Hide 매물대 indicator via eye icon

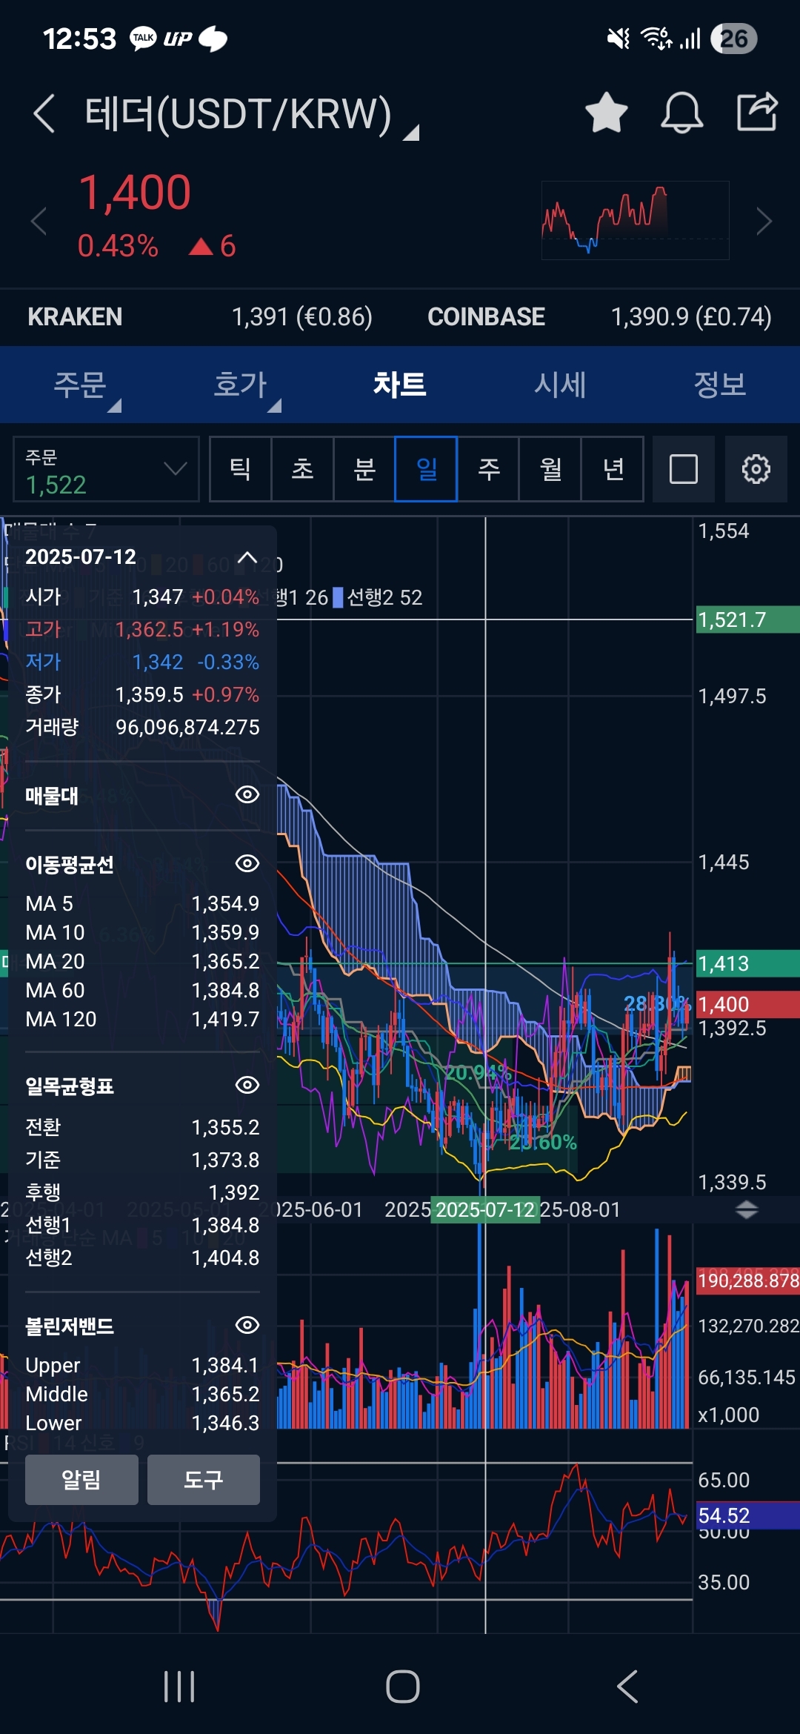tap(247, 794)
